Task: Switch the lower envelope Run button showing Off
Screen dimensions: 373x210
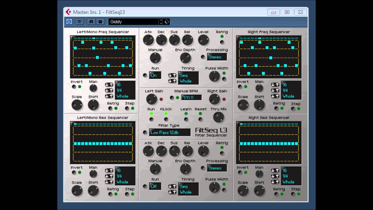Action: pyautogui.click(x=145, y=186)
